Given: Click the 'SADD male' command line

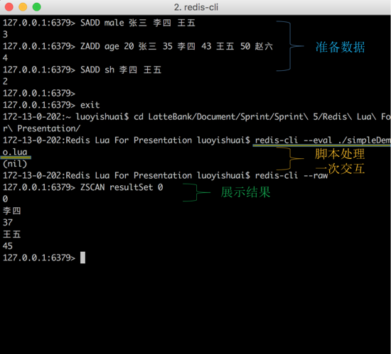Looking at the screenshot, I should coord(99,23).
